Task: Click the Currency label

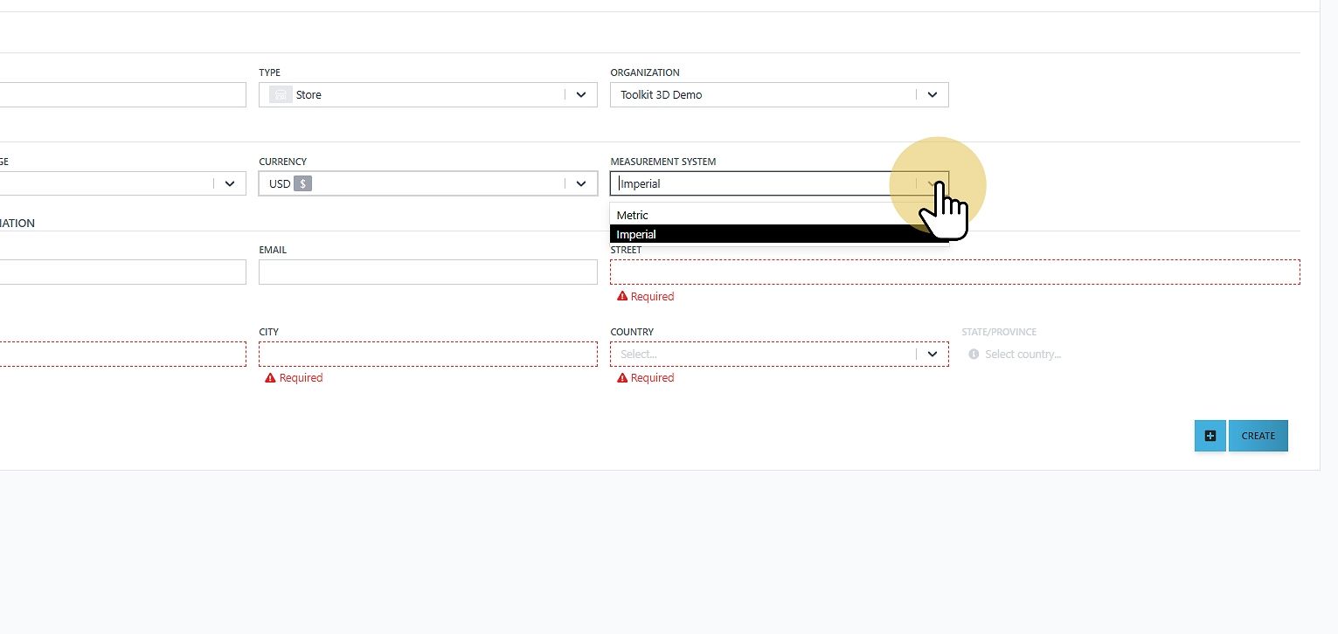Action: [282, 162]
